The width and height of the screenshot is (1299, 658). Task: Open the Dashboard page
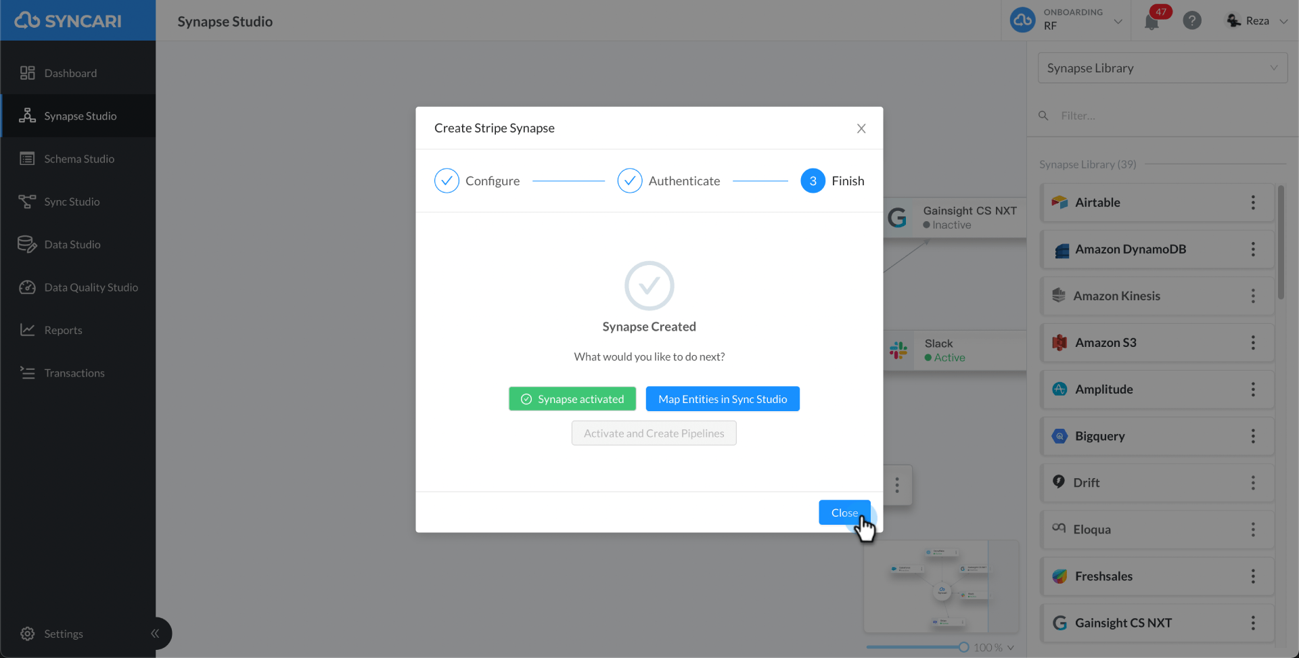[78, 73]
